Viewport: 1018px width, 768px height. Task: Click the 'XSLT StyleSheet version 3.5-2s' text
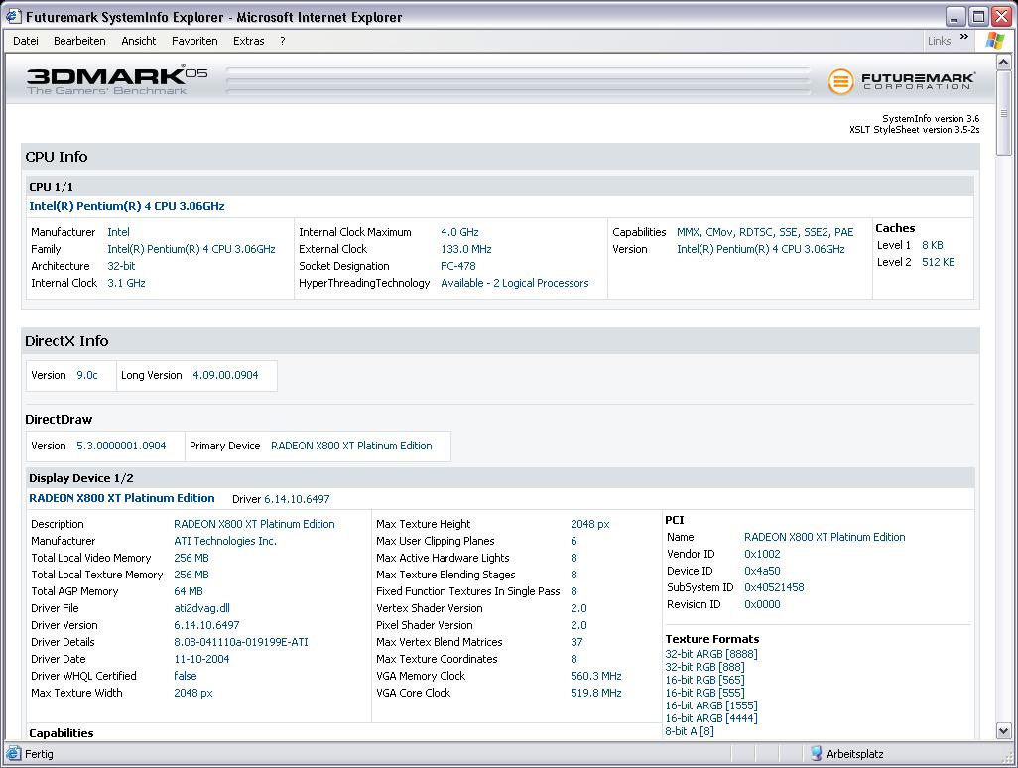(x=914, y=130)
